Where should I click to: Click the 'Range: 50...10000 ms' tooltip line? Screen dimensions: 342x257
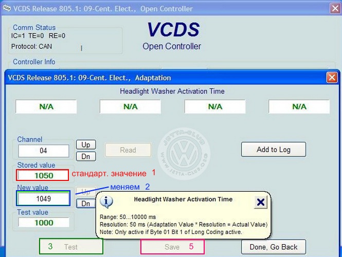[128, 217]
